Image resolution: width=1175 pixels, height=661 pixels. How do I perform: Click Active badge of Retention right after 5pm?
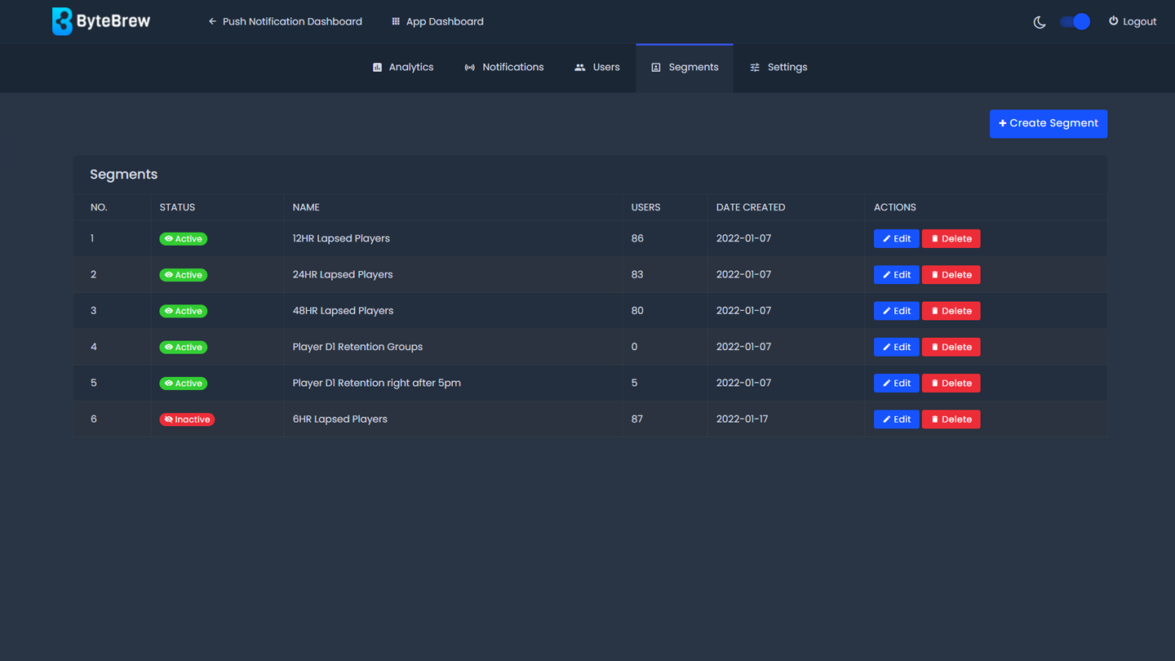(x=184, y=384)
